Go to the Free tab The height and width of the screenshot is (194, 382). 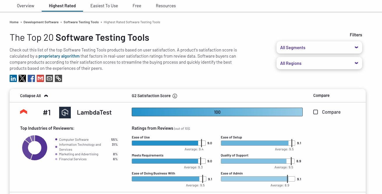coord(137,6)
